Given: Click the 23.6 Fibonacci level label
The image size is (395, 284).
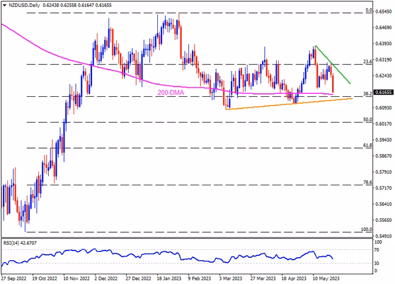Looking at the screenshot, I should (x=368, y=62).
